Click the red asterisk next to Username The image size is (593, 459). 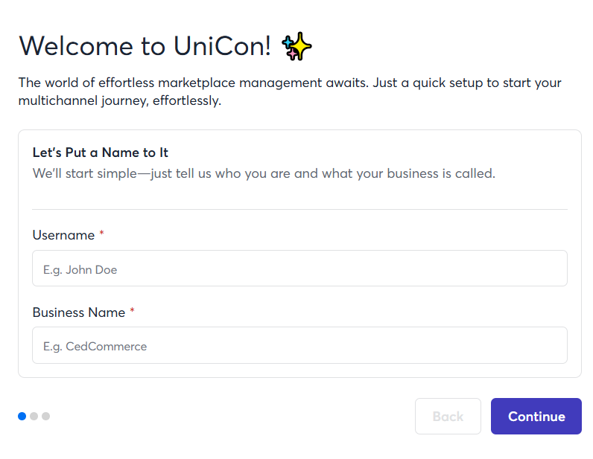[101, 235]
